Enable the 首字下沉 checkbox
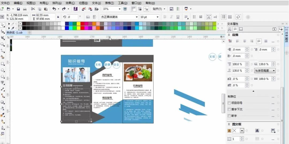The image size is (289, 144). tap(229, 109)
